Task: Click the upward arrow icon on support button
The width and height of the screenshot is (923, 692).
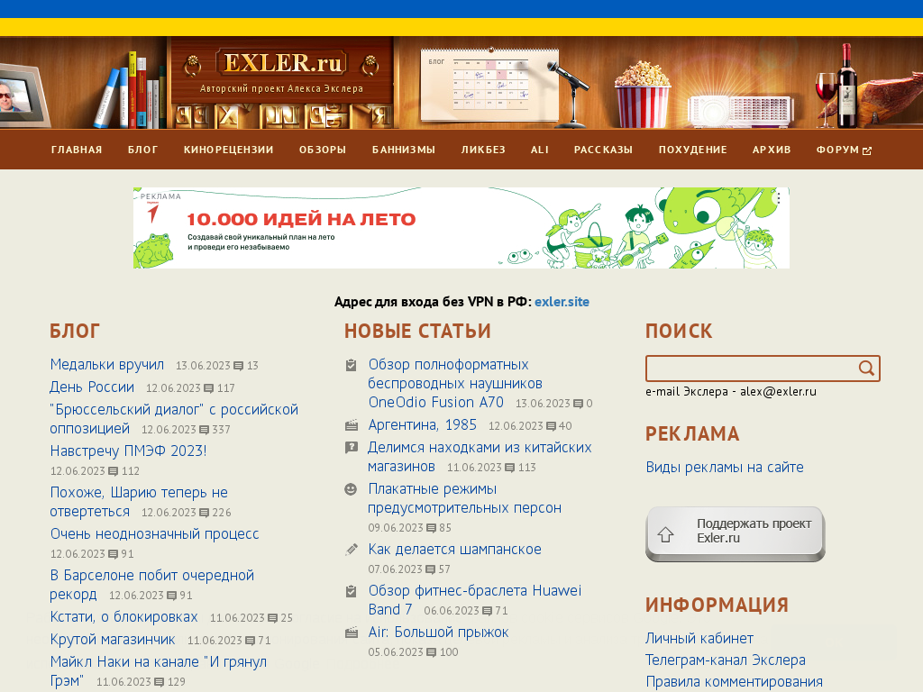Action: (666, 534)
